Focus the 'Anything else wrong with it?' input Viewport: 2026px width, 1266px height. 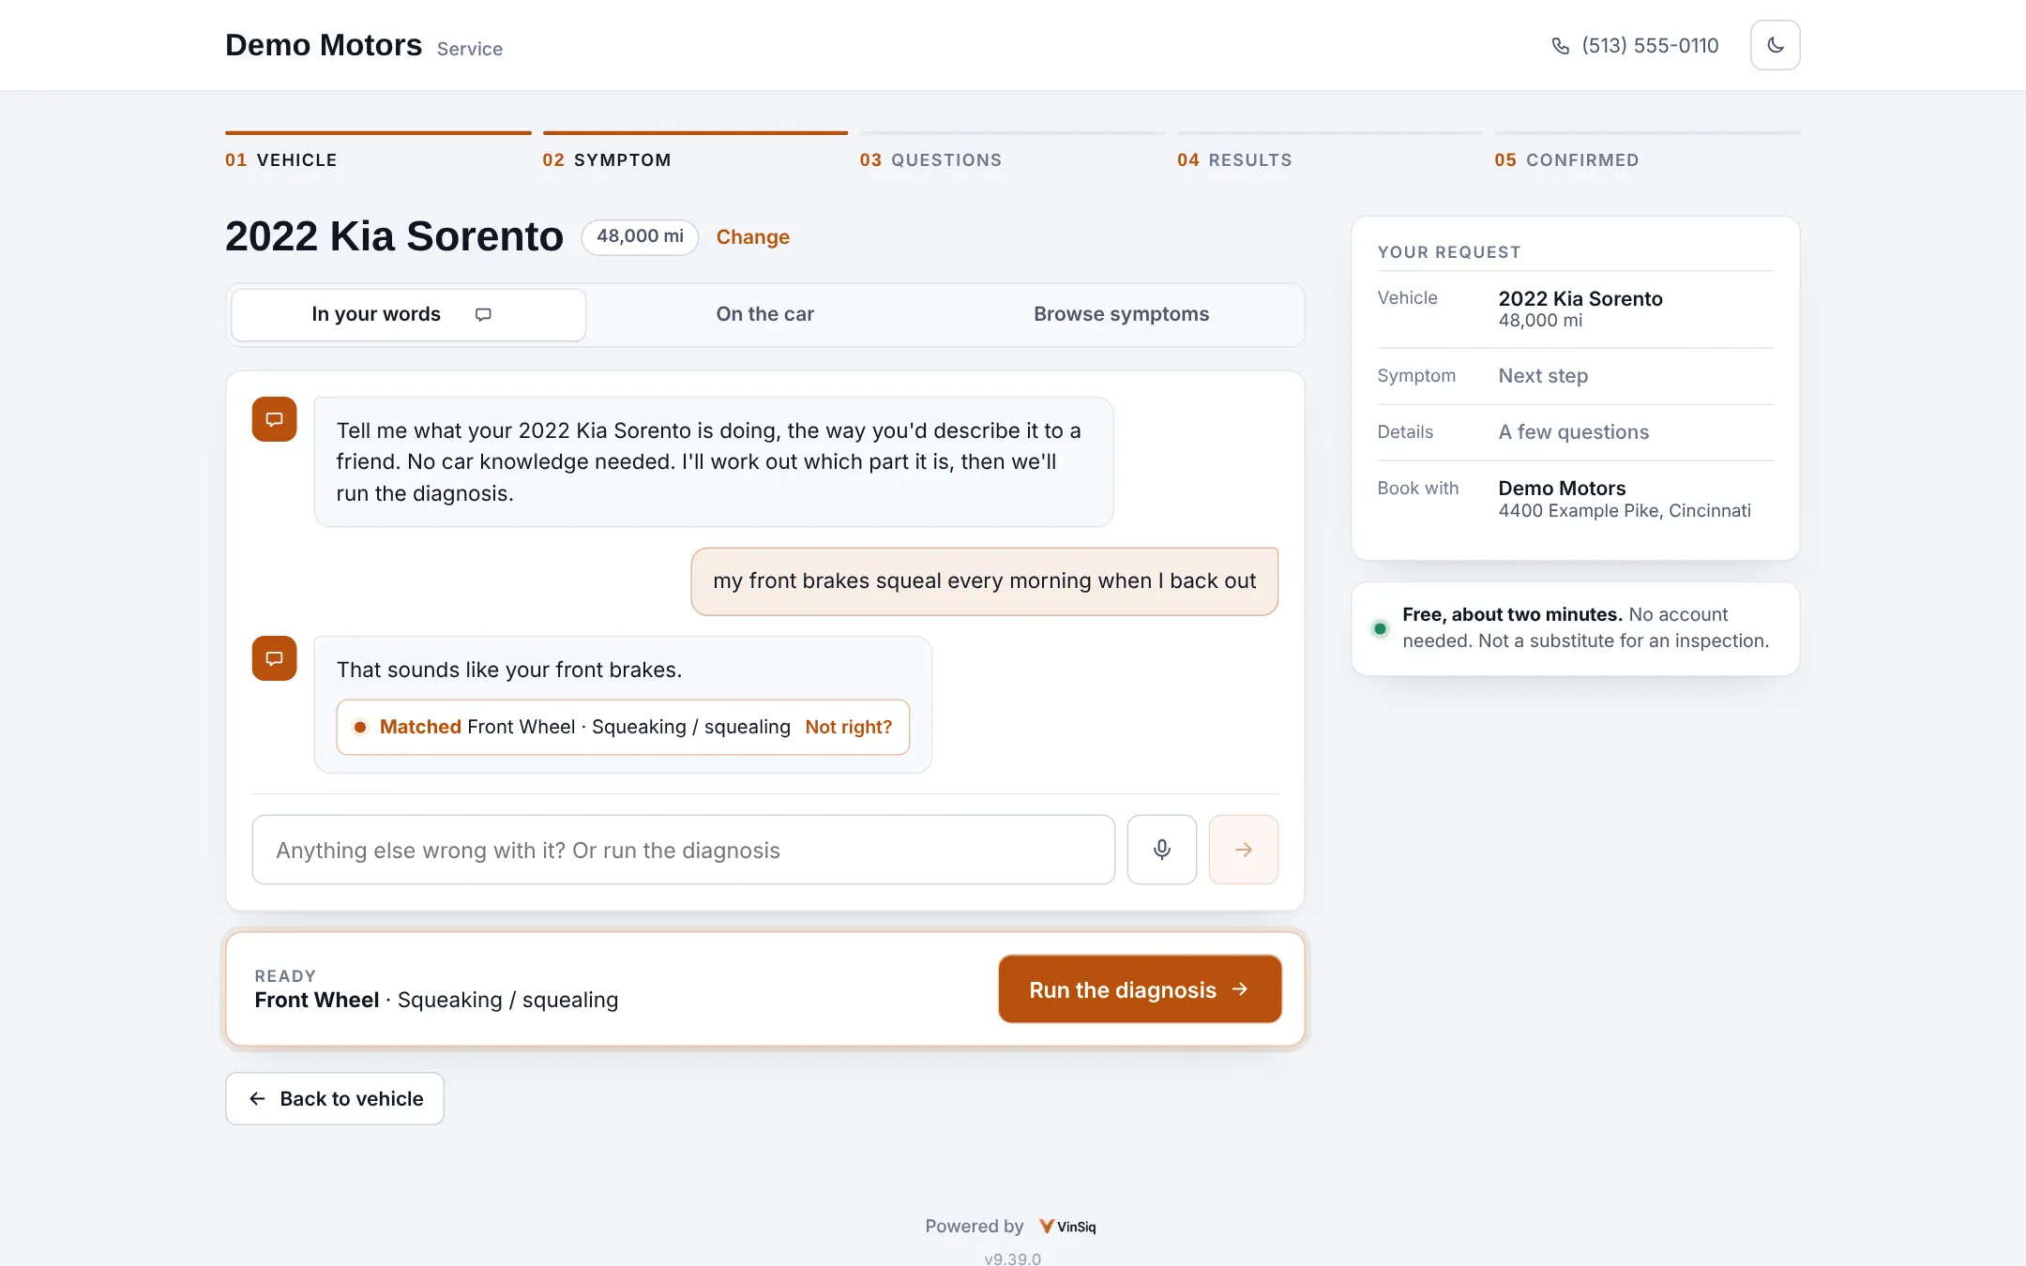click(x=683, y=850)
